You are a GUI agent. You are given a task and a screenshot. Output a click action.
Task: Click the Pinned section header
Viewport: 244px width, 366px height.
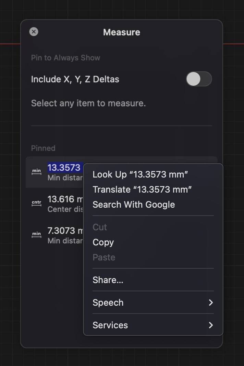43,148
